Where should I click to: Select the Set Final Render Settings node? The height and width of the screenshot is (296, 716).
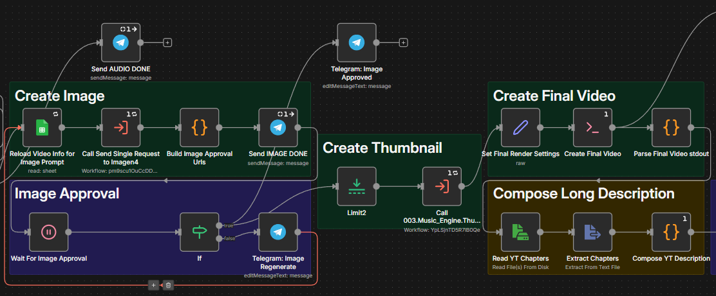point(520,127)
